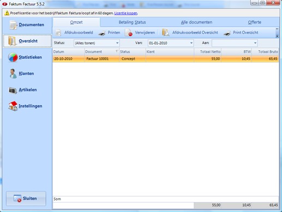Click the Print Overzicht printer icon
Viewport: 282px width, 212px height.
click(x=227, y=33)
